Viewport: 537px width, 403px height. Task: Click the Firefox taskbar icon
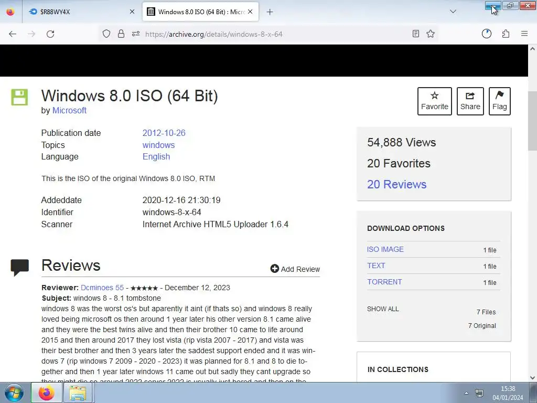47,393
